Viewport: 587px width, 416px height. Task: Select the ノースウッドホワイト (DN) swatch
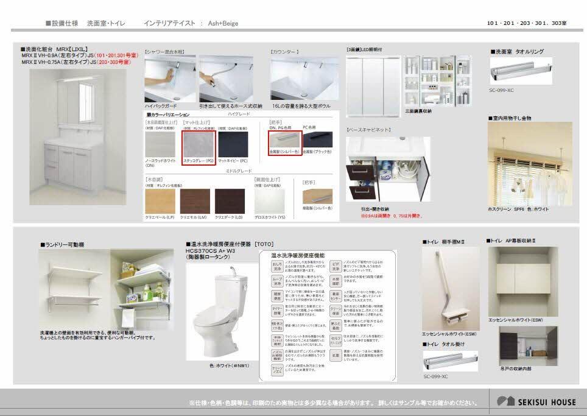[x=161, y=145]
